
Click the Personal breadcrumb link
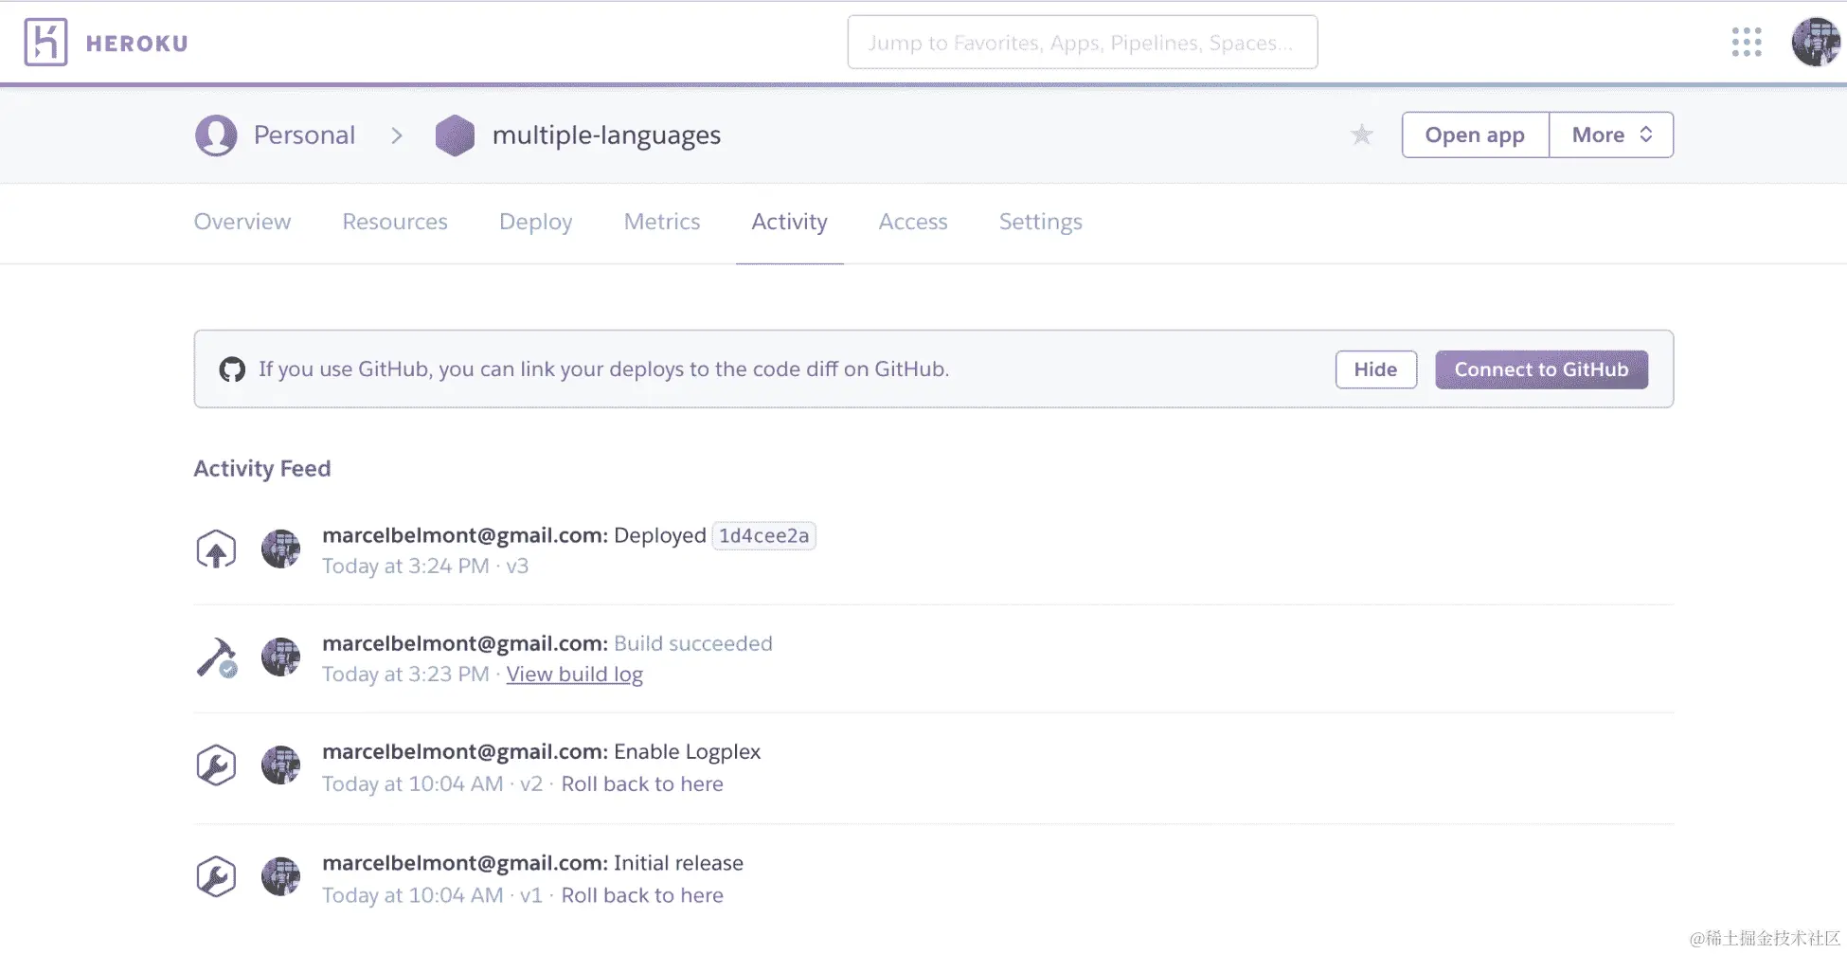304,135
